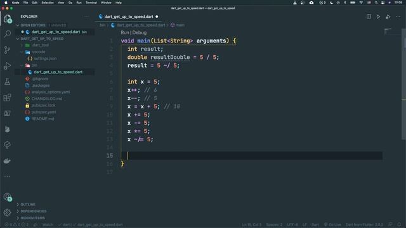Place cursor on empty line 15 in editor
The width and height of the screenshot is (406, 228).
252,156
